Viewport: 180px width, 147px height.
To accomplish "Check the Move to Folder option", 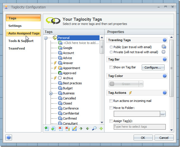I will point(111,108).
